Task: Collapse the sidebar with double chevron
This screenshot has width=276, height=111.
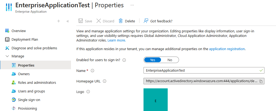Action: point(68,21)
